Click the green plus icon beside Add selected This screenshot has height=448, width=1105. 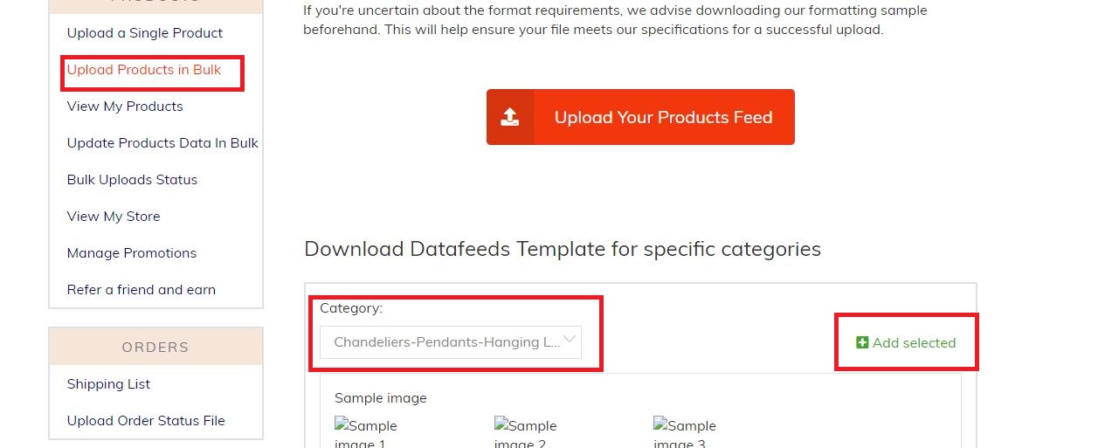[862, 342]
